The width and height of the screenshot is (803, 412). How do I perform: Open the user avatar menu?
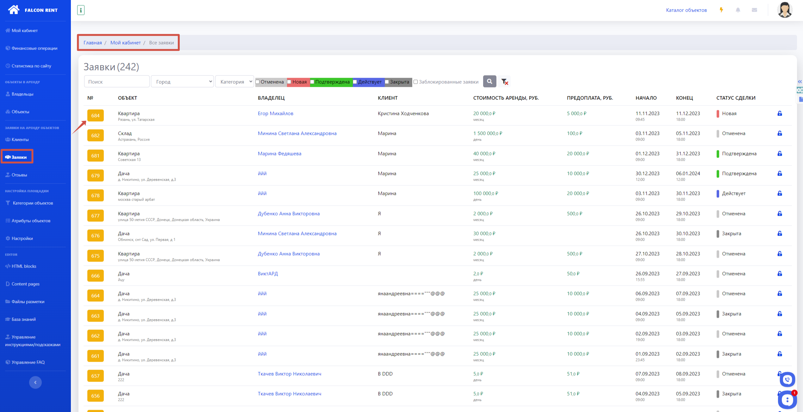(x=784, y=10)
